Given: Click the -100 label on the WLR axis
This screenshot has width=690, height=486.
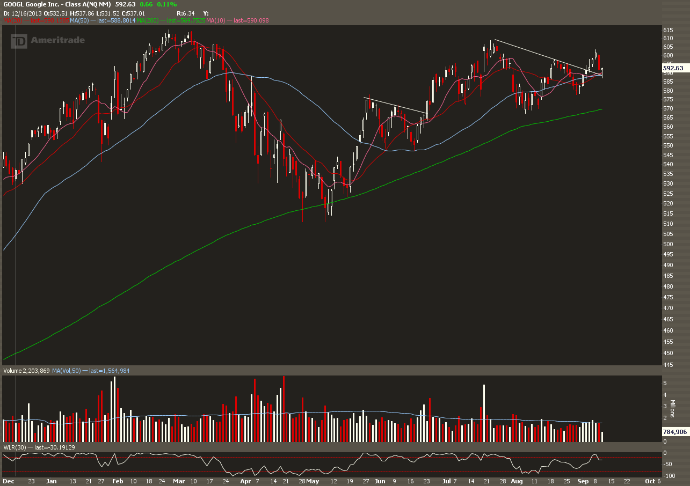Looking at the screenshot, I should pos(669,476).
